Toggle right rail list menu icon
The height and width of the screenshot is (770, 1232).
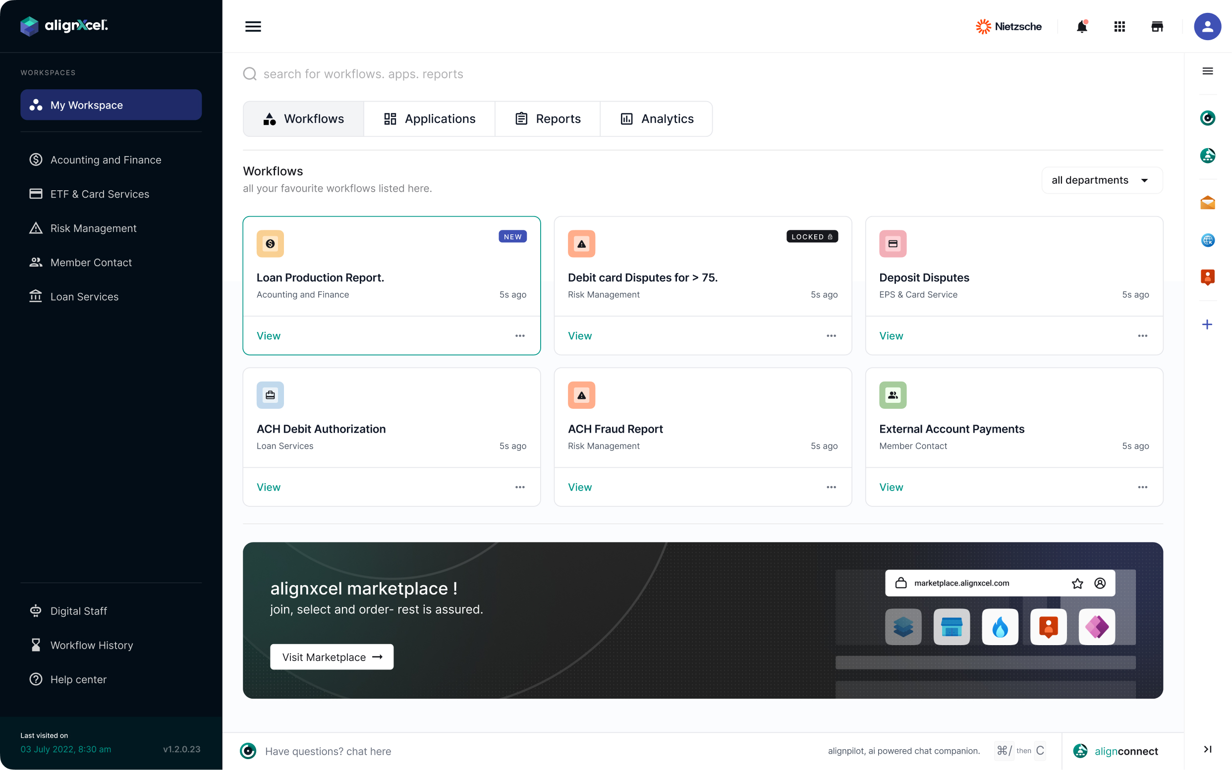pyautogui.click(x=1208, y=71)
